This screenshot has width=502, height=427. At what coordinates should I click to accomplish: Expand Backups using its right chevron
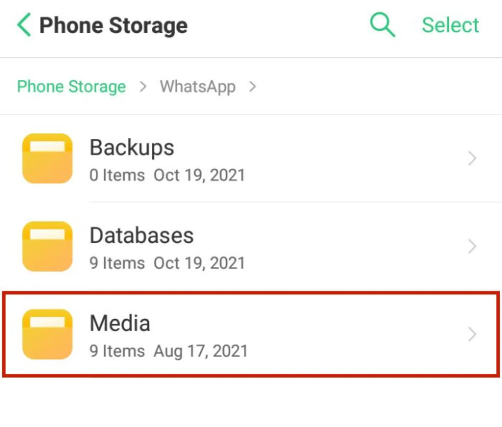[472, 158]
